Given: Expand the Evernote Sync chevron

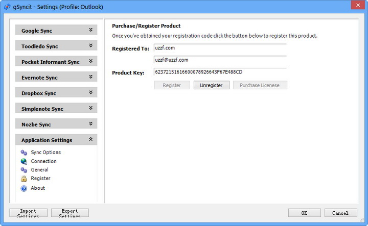Looking at the screenshot, I should coord(90,78).
